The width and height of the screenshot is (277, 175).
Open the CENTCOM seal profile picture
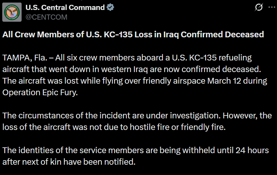click(12, 12)
